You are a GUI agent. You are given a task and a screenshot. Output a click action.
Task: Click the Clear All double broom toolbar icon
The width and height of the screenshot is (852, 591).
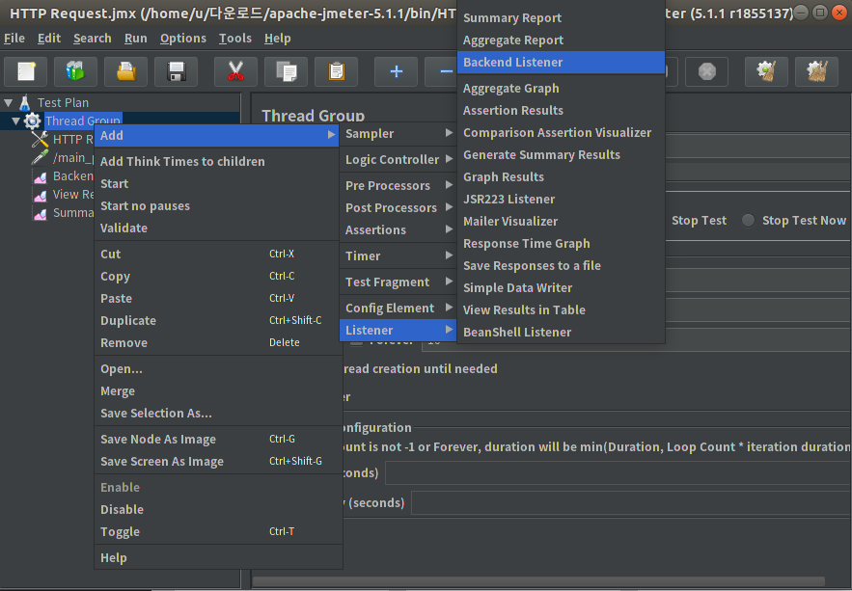tap(816, 71)
